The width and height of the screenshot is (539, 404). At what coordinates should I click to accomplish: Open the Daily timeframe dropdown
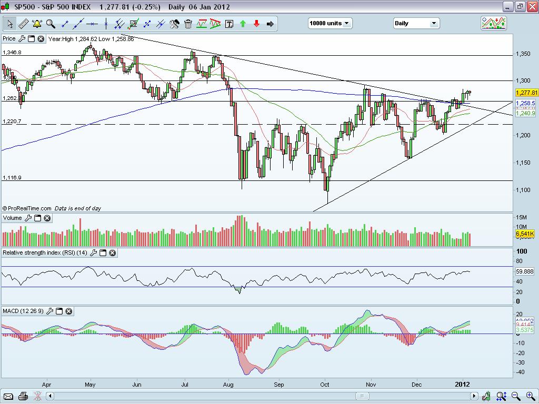(416, 23)
